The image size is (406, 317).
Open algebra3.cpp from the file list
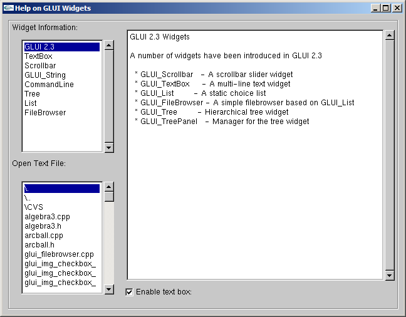coord(48,217)
